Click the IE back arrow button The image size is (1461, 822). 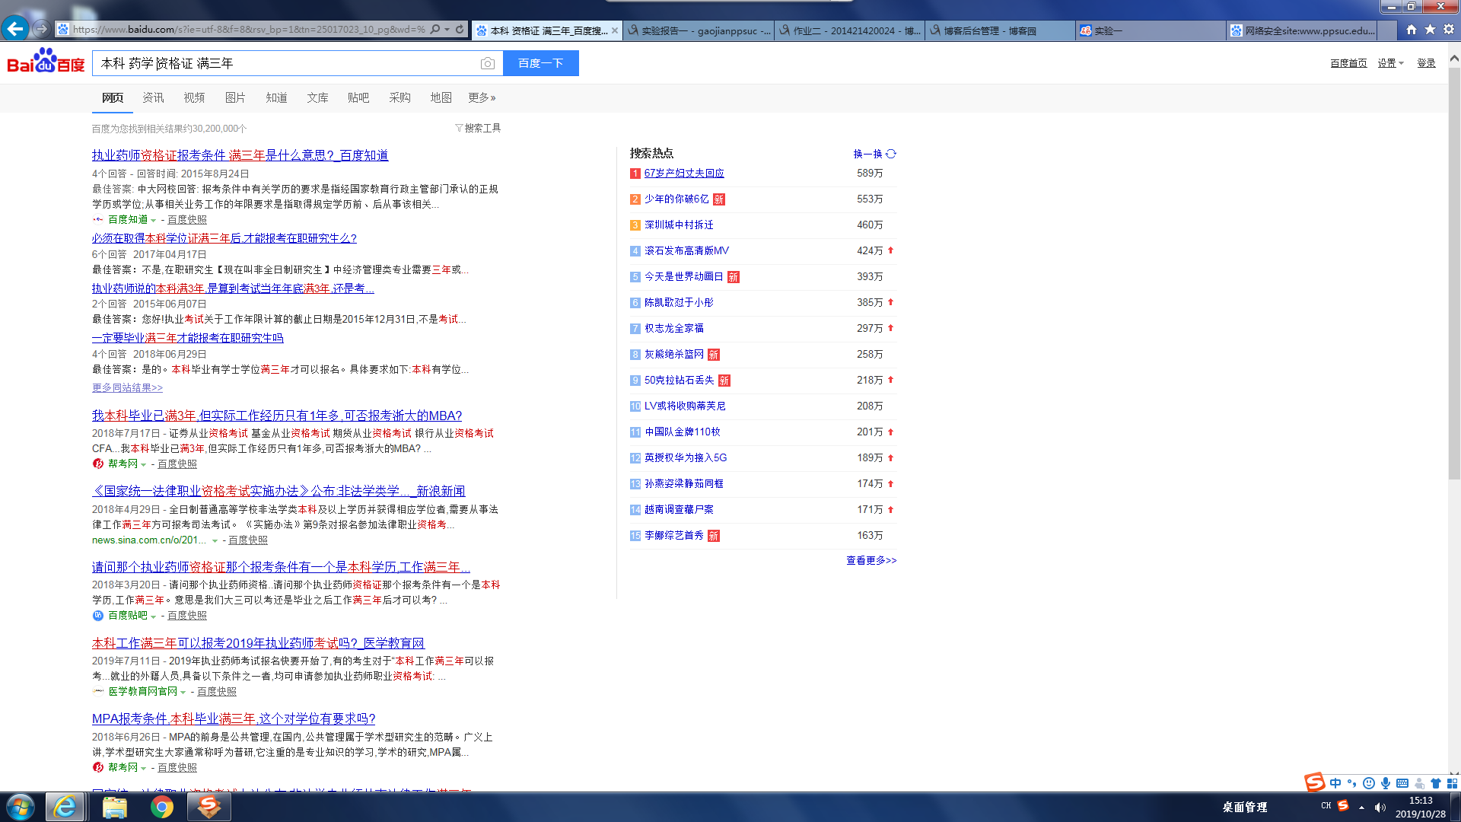(15, 29)
